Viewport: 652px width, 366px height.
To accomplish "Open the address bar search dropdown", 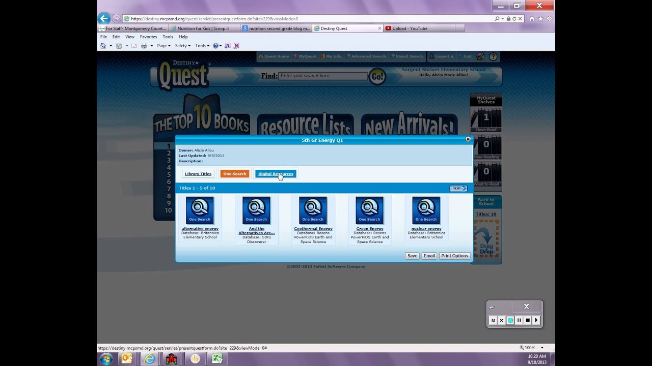I will pyautogui.click(x=503, y=19).
